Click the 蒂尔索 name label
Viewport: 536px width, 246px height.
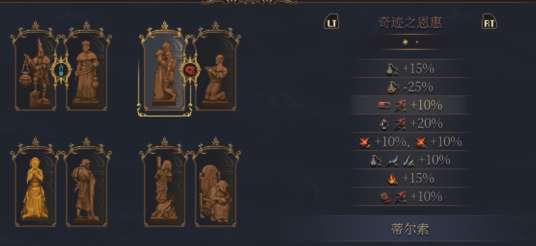410,229
